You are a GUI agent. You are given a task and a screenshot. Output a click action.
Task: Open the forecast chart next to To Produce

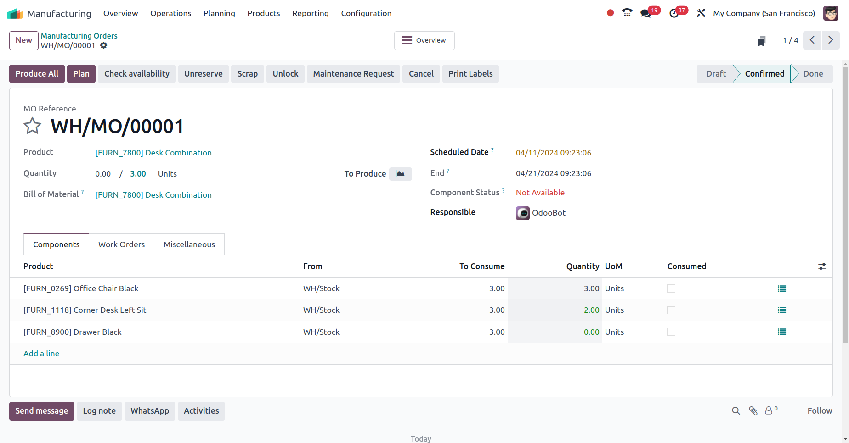pyautogui.click(x=400, y=174)
